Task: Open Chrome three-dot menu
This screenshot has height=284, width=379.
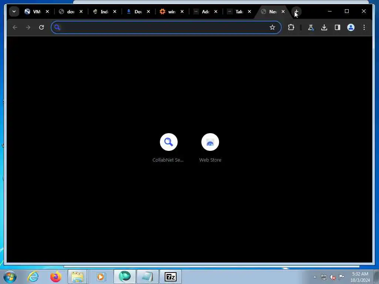Action: click(x=364, y=27)
